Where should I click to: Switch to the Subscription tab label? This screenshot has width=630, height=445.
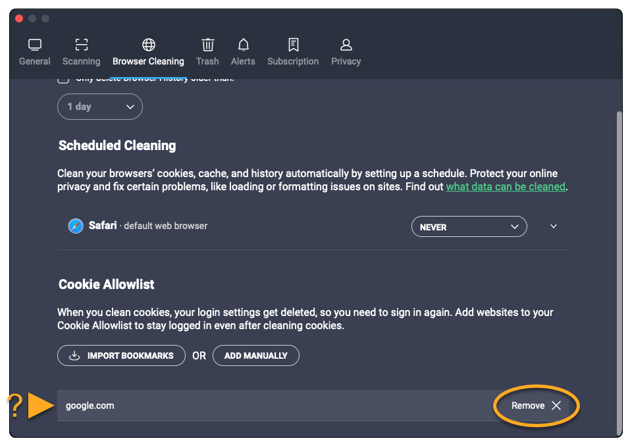(293, 61)
